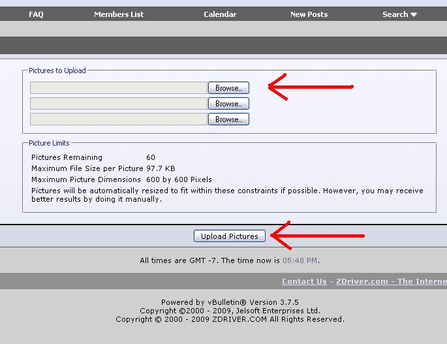Viewport: 447px width, 344px height.
Task: Click the Pictures to Upload group label
Action: [x=57, y=70]
